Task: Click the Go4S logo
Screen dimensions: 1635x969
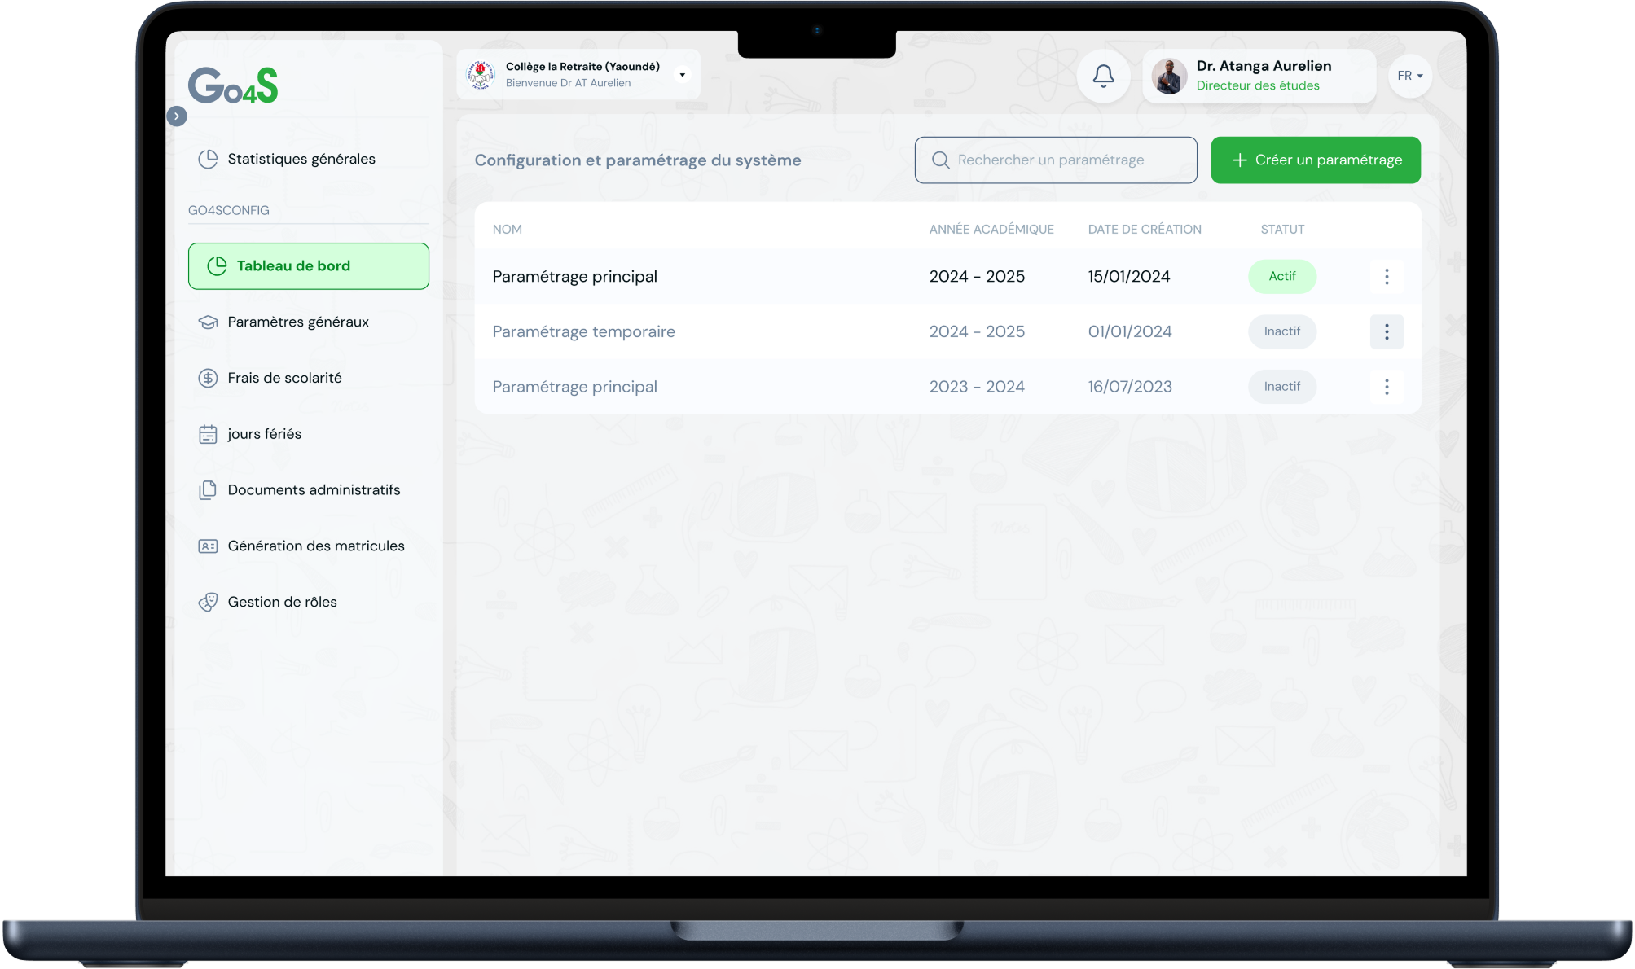Action: (233, 85)
